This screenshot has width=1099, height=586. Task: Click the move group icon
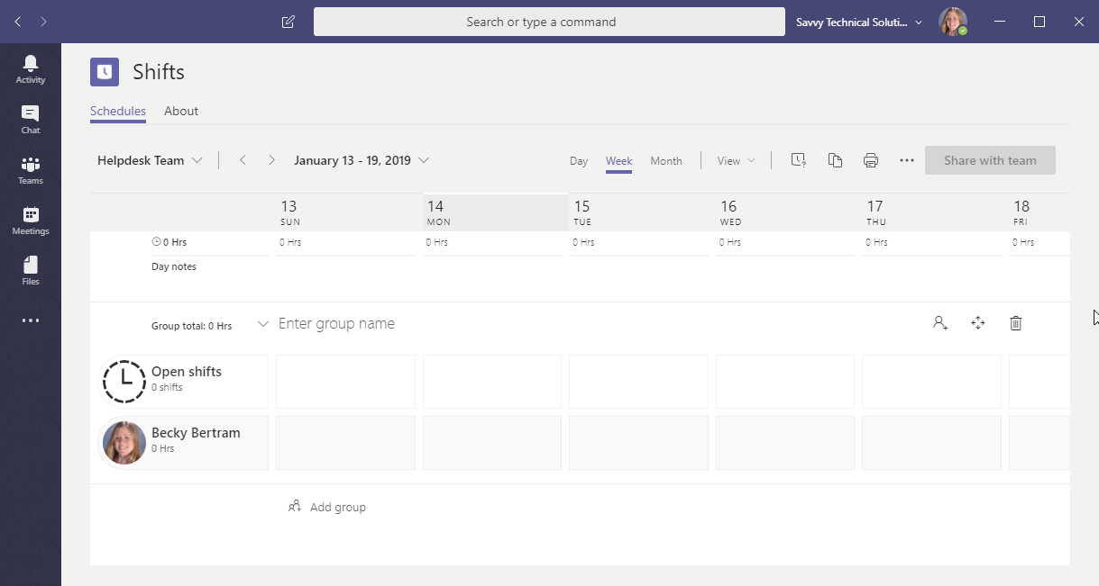point(978,323)
